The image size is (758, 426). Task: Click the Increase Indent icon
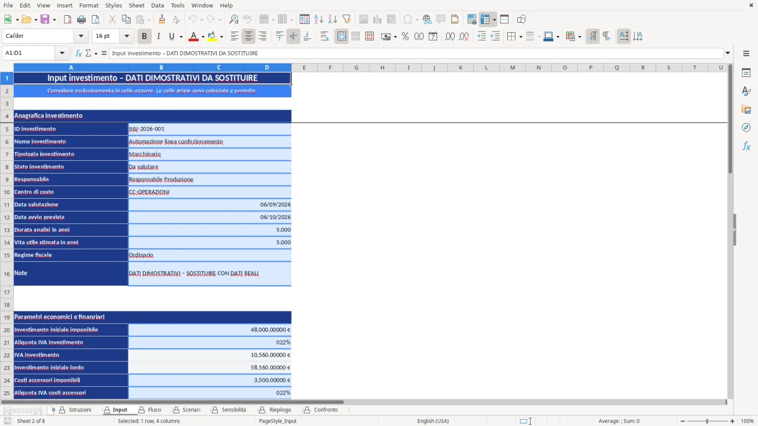coord(481,37)
